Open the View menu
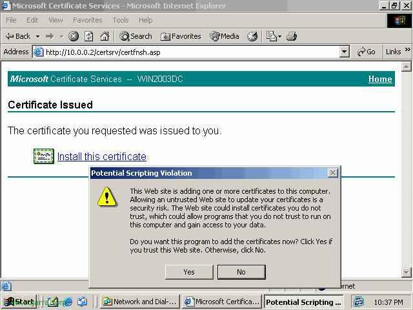Screen dimensions: 413x310 click(x=55, y=20)
